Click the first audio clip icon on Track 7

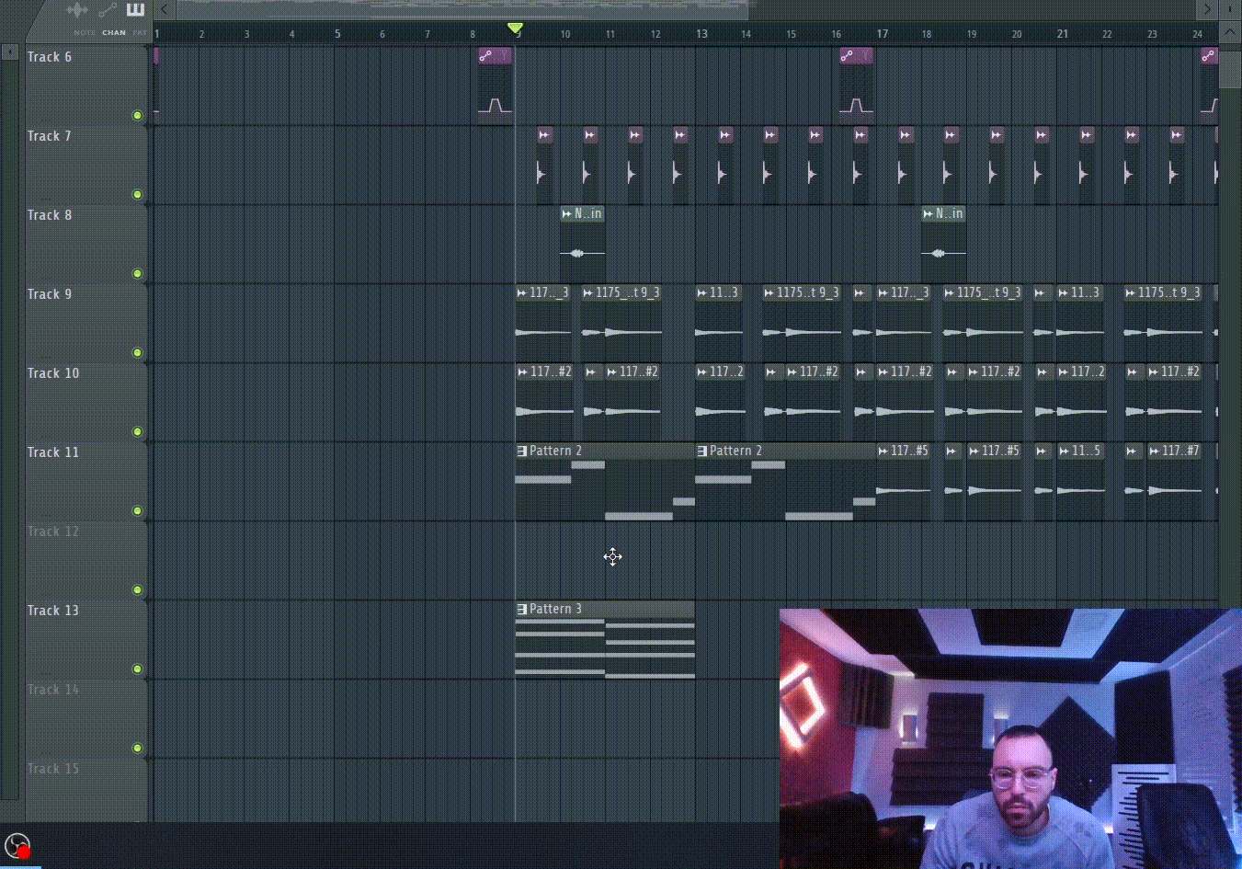[x=543, y=135]
